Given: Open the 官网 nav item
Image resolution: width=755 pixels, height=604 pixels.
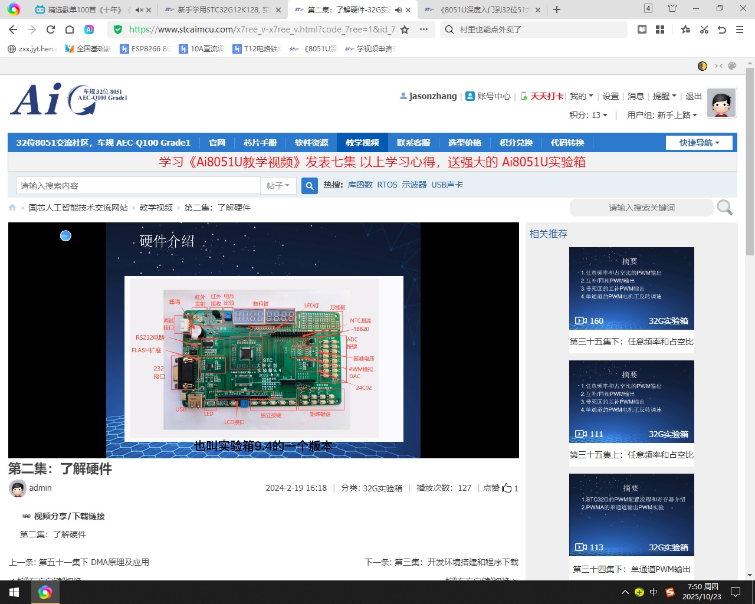Looking at the screenshot, I should [x=217, y=143].
